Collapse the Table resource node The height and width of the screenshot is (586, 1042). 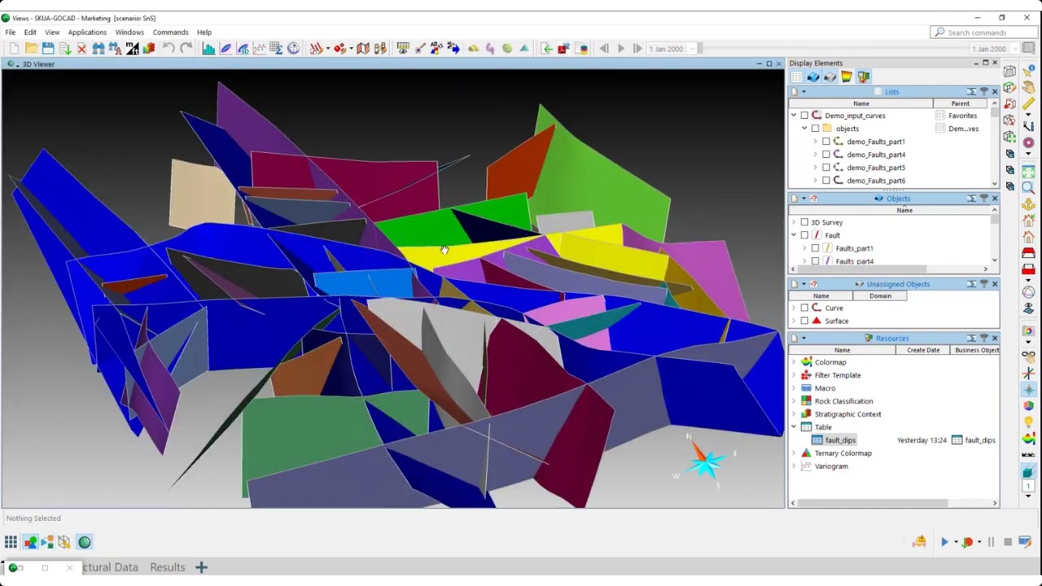click(x=794, y=427)
